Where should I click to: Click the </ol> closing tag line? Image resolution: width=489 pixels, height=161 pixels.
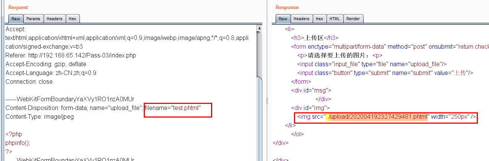298,134
